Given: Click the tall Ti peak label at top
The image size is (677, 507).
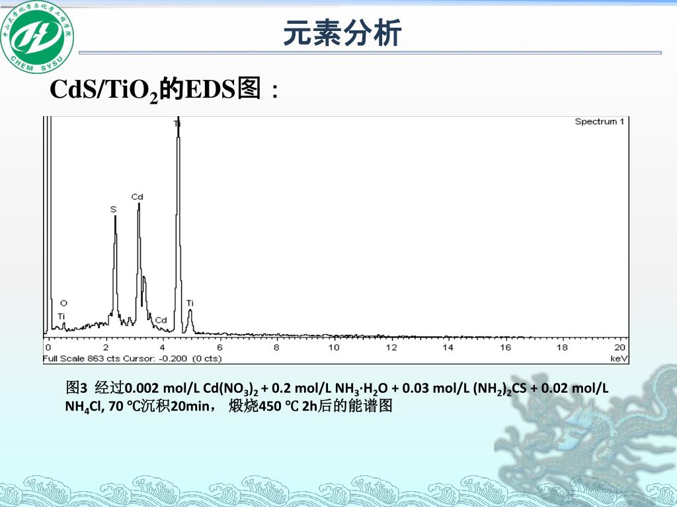Looking at the screenshot, I should [177, 123].
